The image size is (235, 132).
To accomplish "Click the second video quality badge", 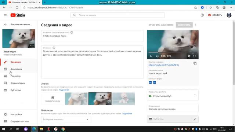I will (x=154, y=82).
